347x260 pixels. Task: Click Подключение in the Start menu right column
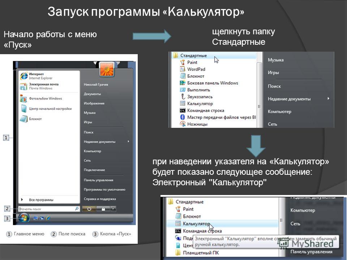click(x=94, y=170)
